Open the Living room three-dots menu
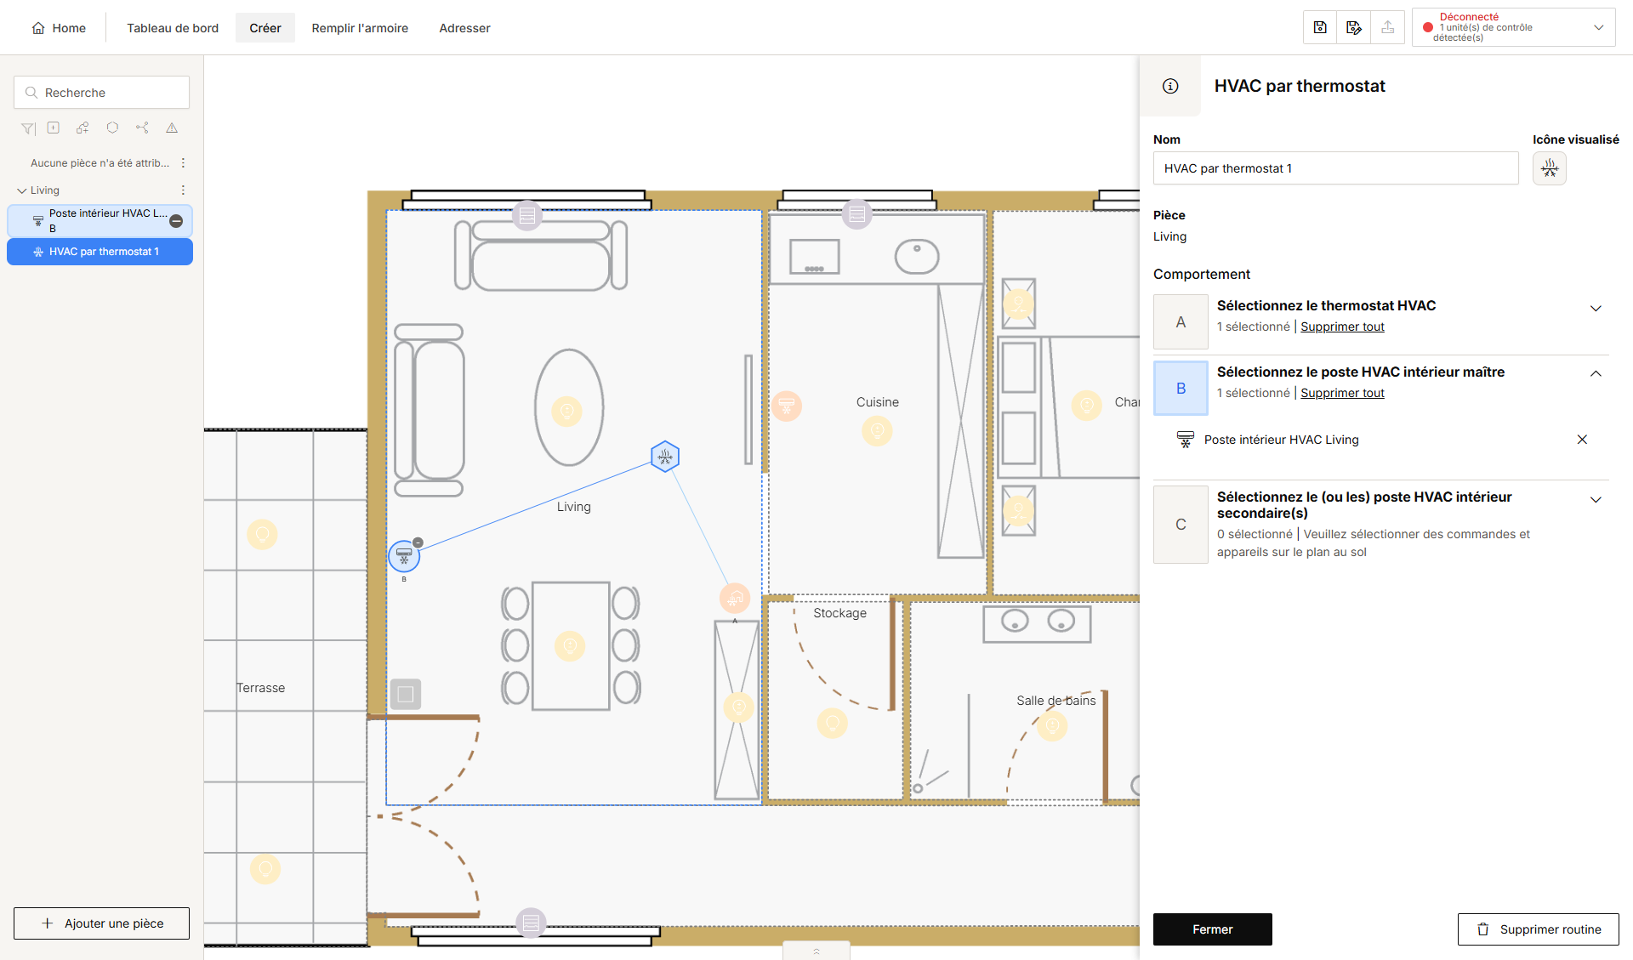This screenshot has height=960, width=1633. tap(183, 190)
